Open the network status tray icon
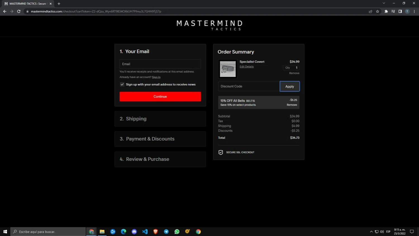 [377, 232]
